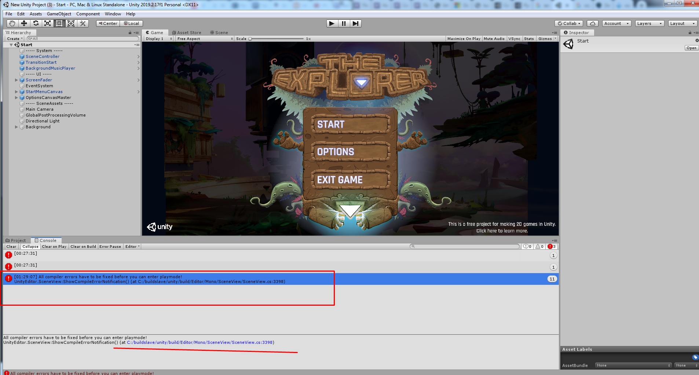This screenshot has height=375, width=699.
Task: Toggle Collapse in the Console
Action: pos(30,246)
